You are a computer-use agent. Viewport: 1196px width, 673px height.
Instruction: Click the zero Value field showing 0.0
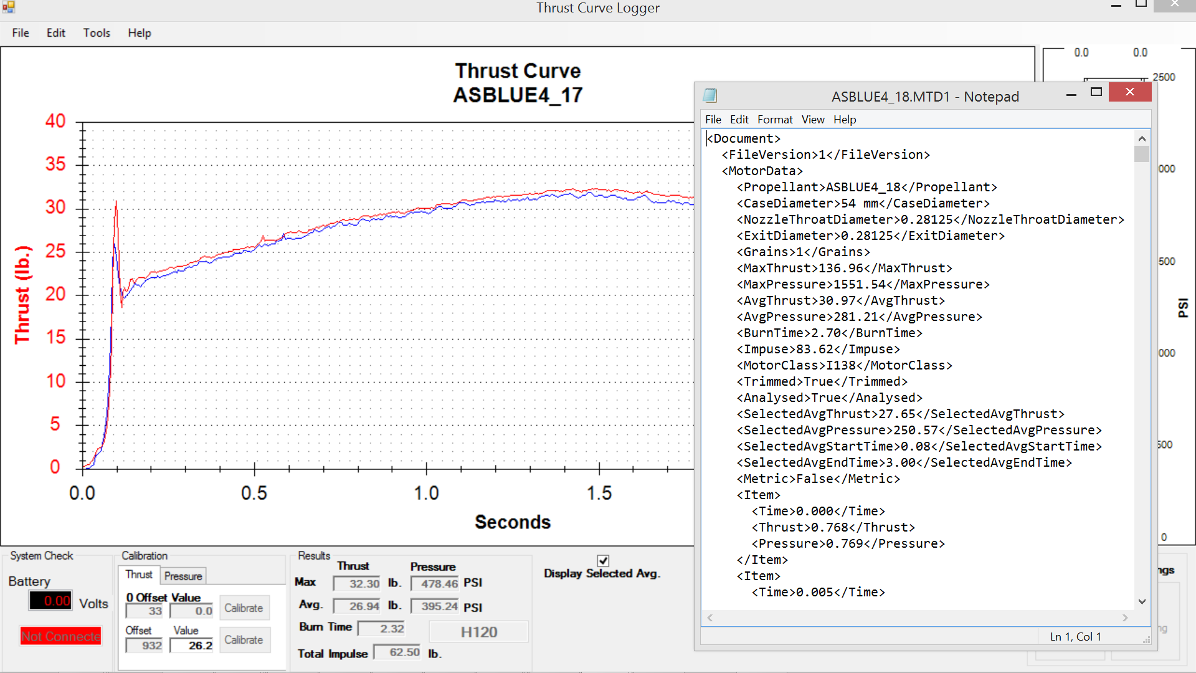[192, 611]
